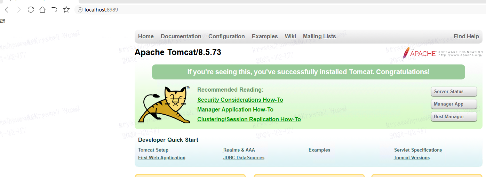Click the Server Status button
Image resolution: width=486 pixels, height=177 pixels.
(454, 92)
